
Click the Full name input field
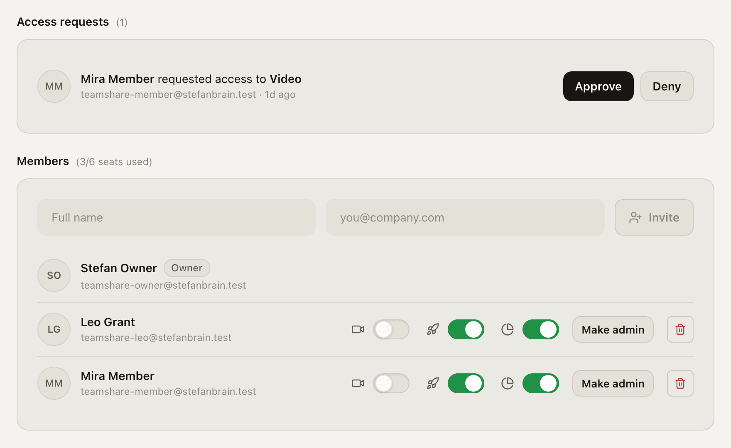[x=177, y=217]
